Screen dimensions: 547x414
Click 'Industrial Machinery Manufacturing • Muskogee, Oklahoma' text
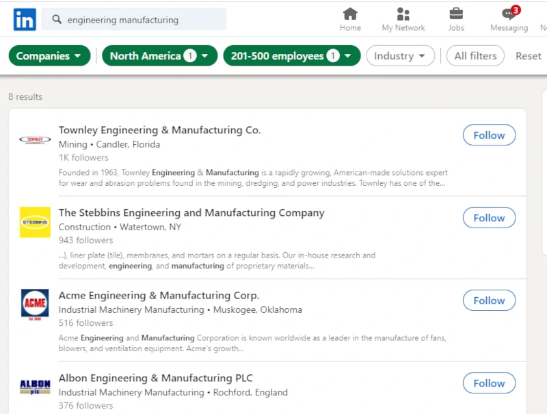click(x=180, y=309)
